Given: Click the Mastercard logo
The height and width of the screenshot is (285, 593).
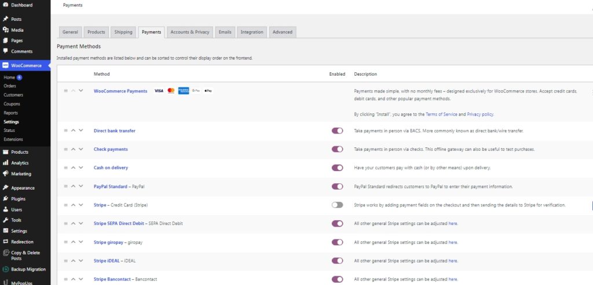Looking at the screenshot, I should click(171, 91).
